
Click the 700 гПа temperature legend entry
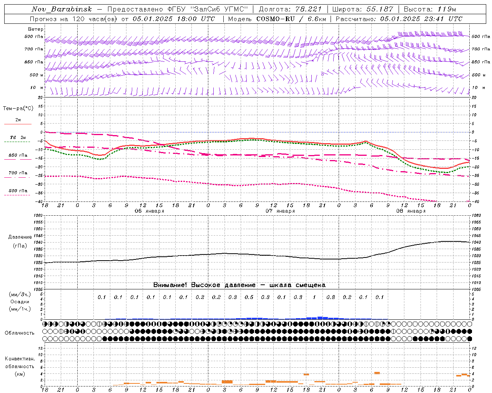tap(18, 173)
